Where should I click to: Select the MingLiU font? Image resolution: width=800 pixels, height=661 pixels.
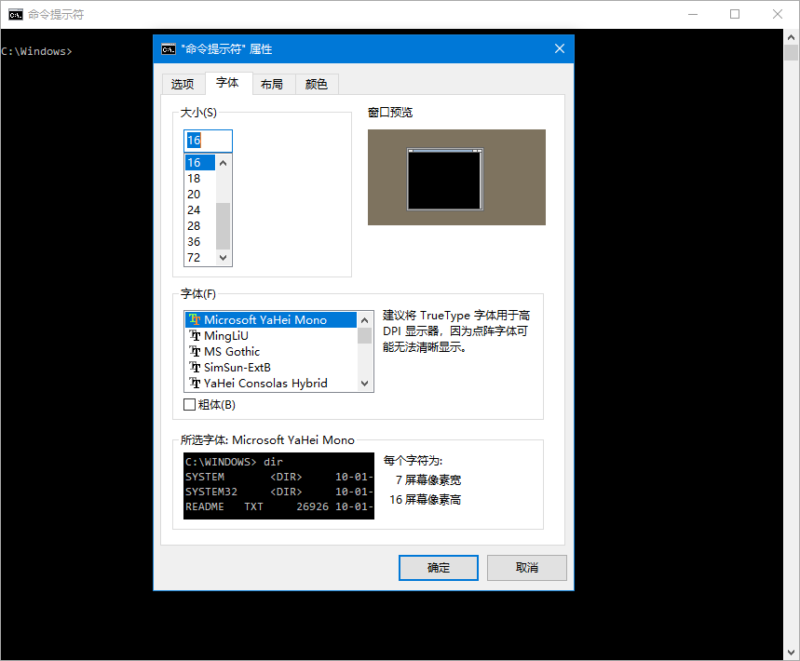point(270,335)
